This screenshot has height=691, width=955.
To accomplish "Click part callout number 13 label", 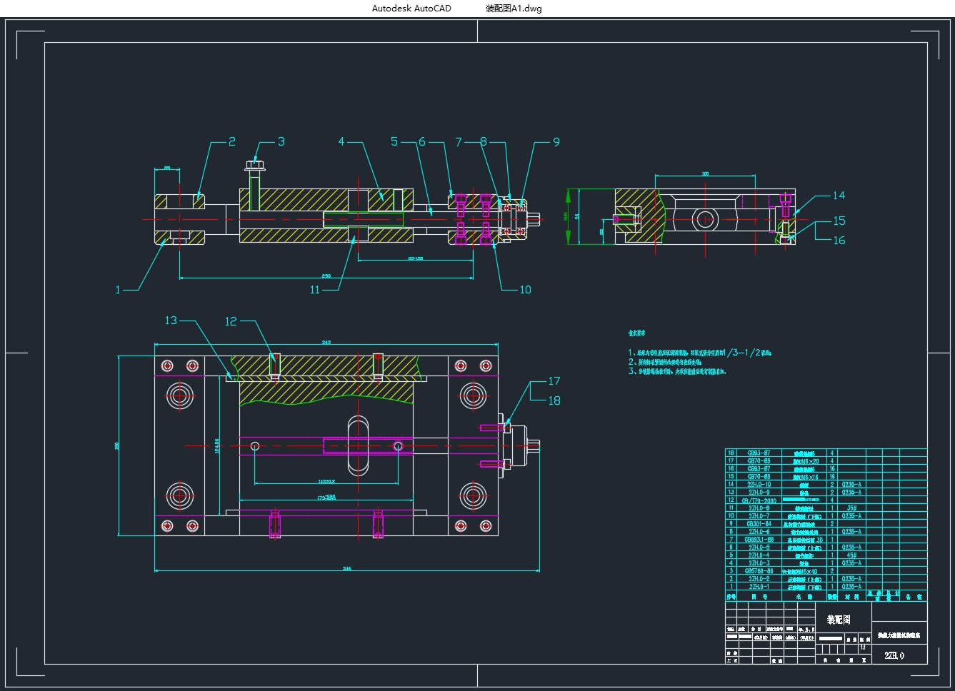I will 171,321.
